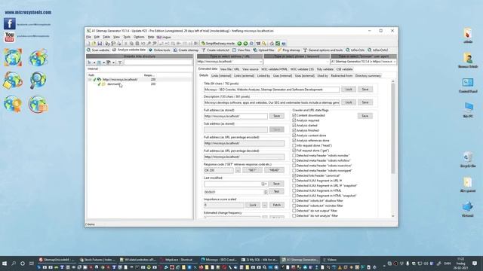Open the magnifier globe desktop shortcut
Image resolution: width=483 pixels, height=271 pixels.
[x=38, y=81]
